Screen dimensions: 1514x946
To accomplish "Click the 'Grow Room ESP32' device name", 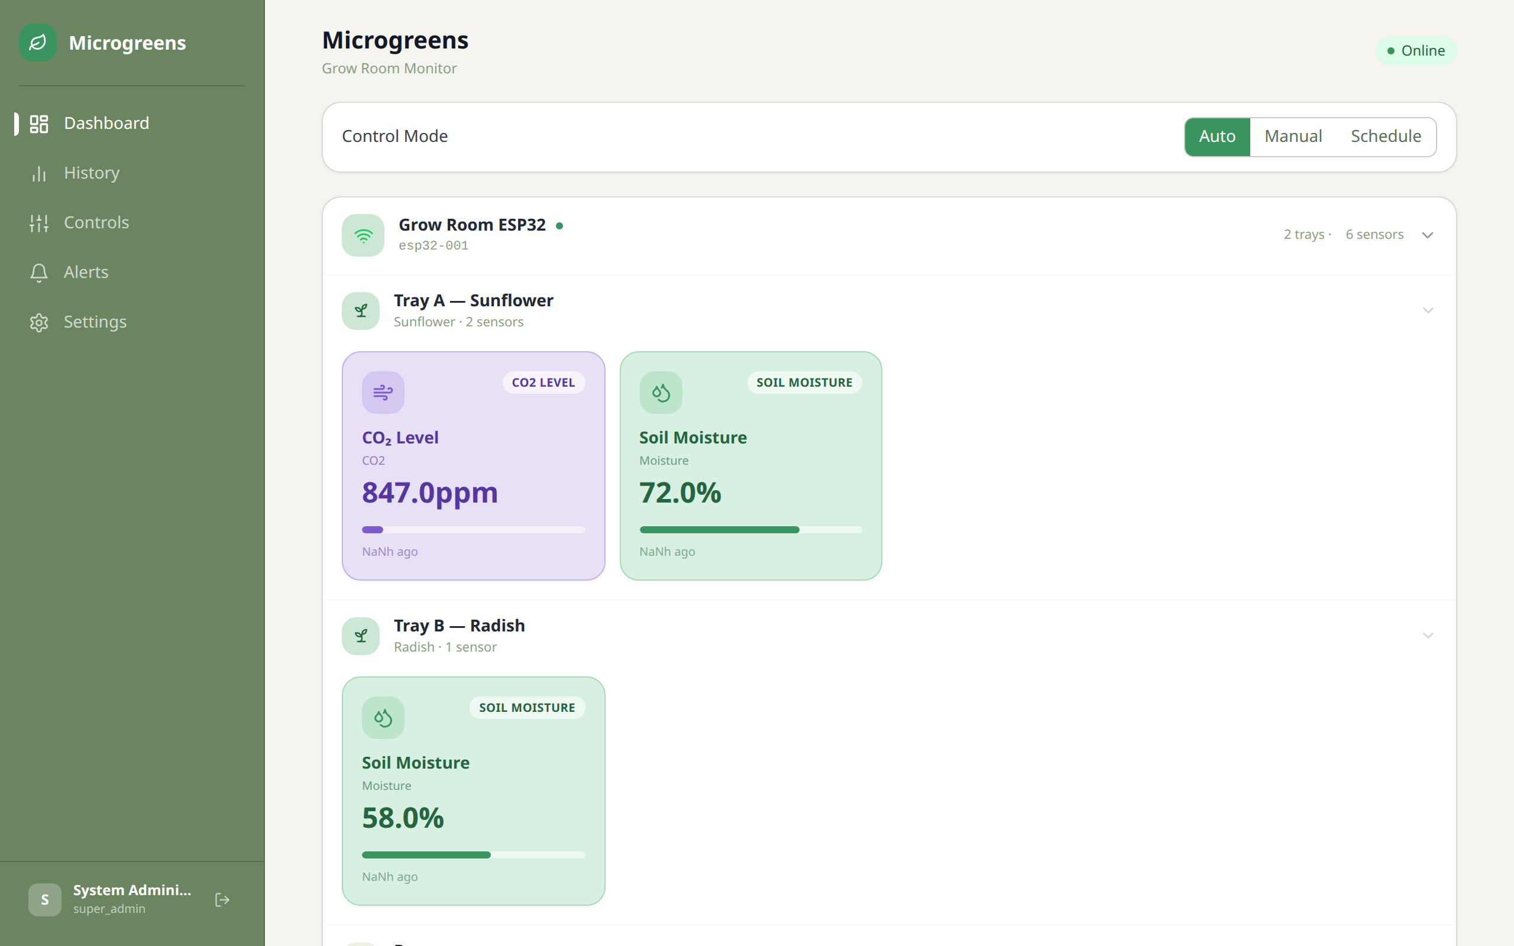I will click(x=473, y=225).
